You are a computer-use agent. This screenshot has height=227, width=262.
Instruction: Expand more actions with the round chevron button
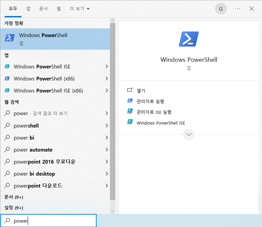point(188,135)
